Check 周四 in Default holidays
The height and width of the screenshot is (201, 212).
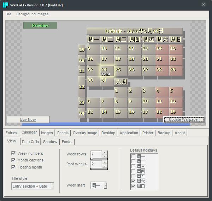(133, 171)
